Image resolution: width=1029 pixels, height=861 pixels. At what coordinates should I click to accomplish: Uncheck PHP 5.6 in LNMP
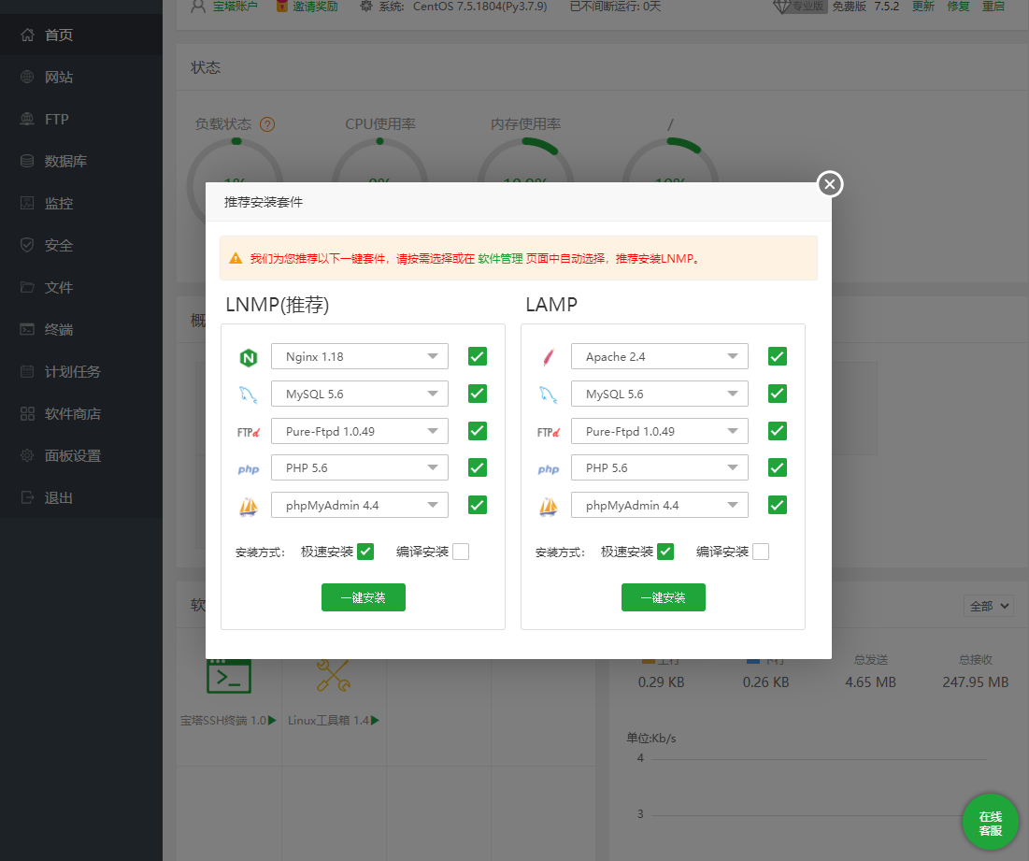click(x=477, y=468)
